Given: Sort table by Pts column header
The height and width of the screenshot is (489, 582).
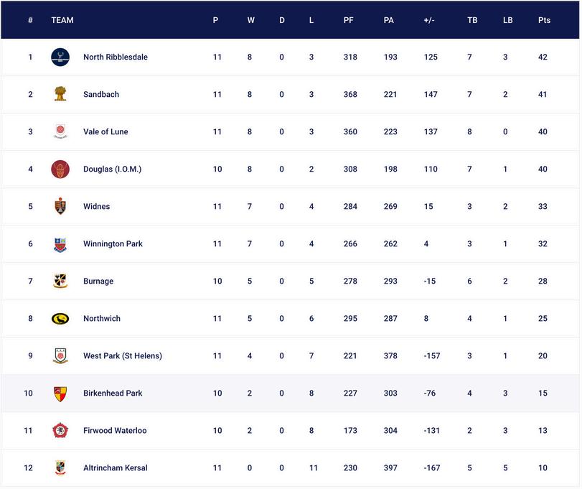Looking at the screenshot, I should 544,20.
